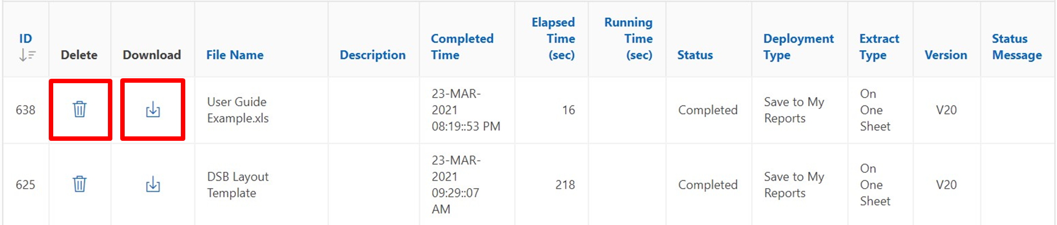Delete the DSB Layout Template report
This screenshot has height=225, width=1057.
tap(80, 184)
